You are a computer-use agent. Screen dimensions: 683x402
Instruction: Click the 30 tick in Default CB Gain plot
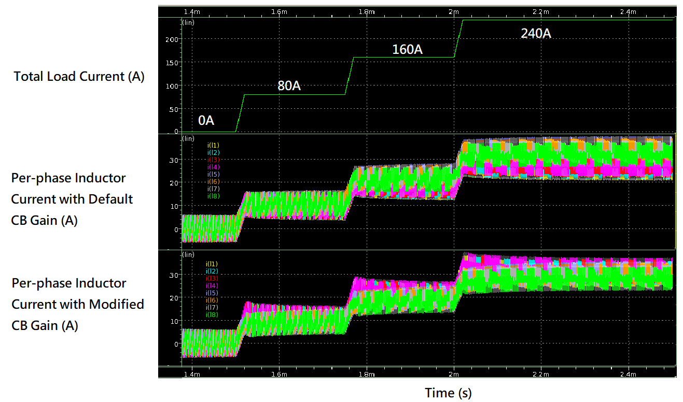point(175,160)
